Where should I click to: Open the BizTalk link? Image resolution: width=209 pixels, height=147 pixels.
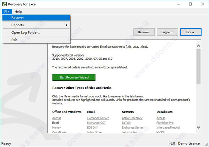[x=126, y=123]
